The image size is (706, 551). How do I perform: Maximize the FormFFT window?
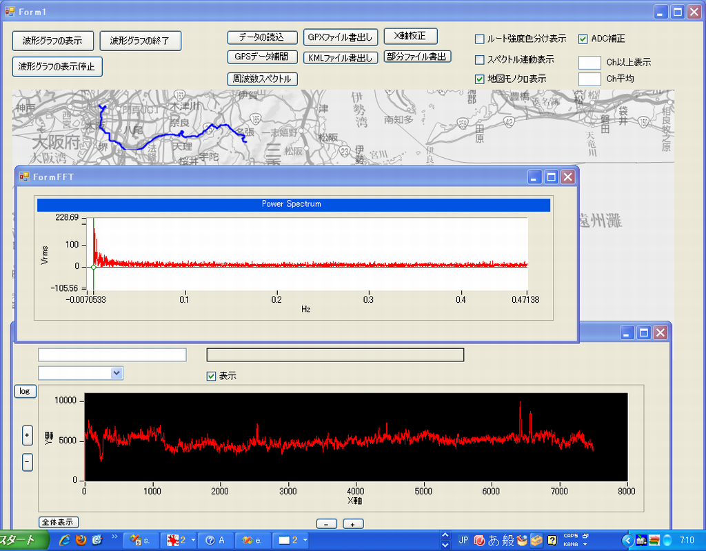[551, 177]
